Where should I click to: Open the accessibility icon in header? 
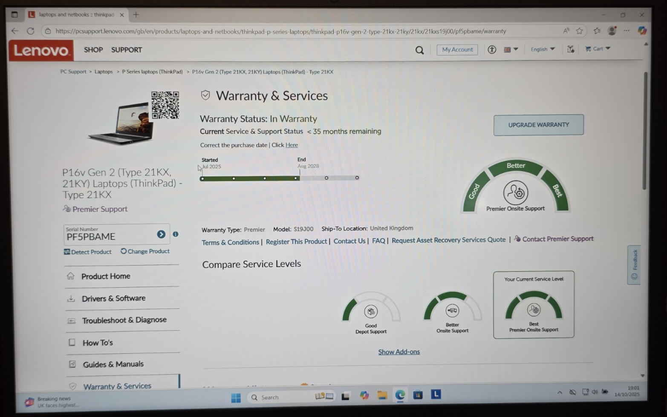click(492, 49)
